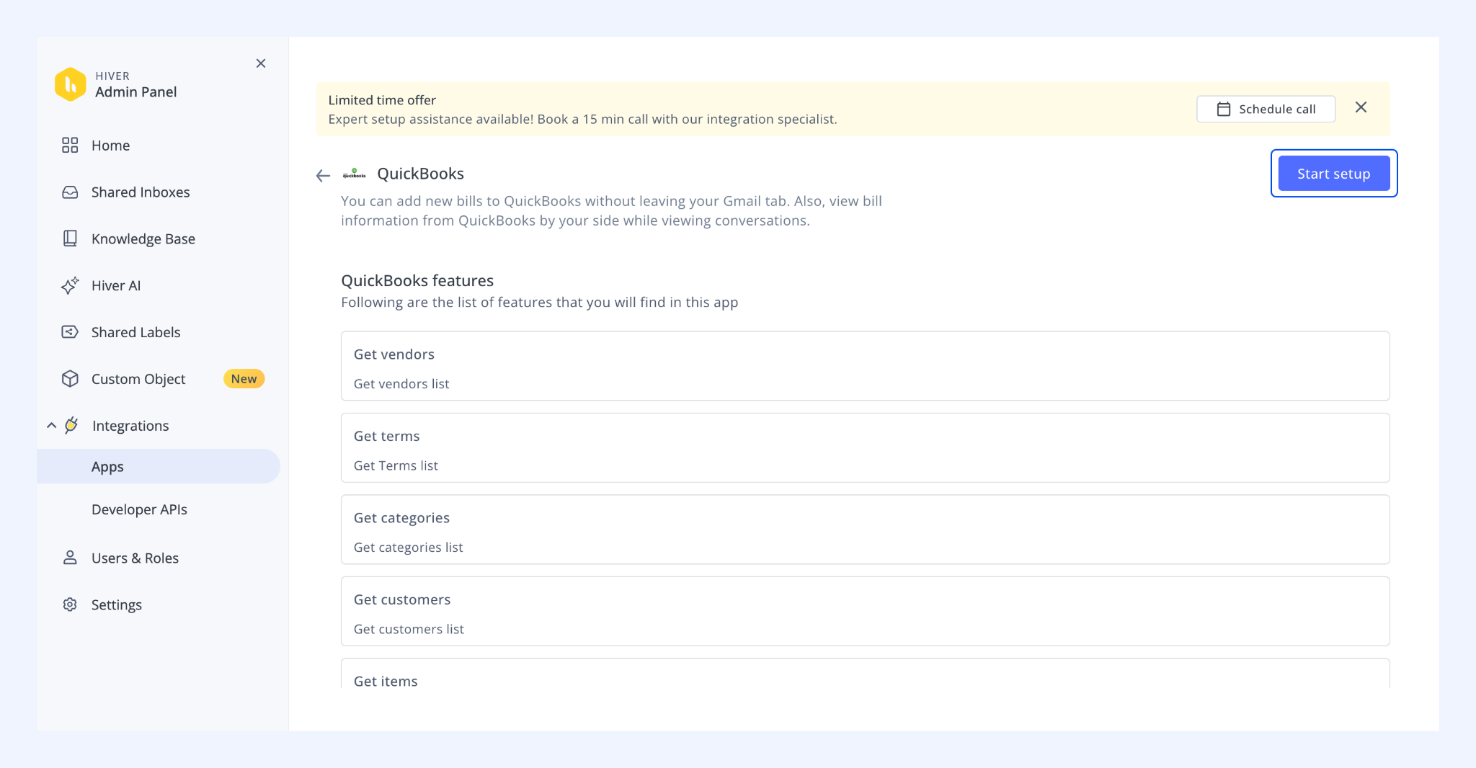Click the QuickBooks description paragraph
The image size is (1476, 768).
pos(611,211)
